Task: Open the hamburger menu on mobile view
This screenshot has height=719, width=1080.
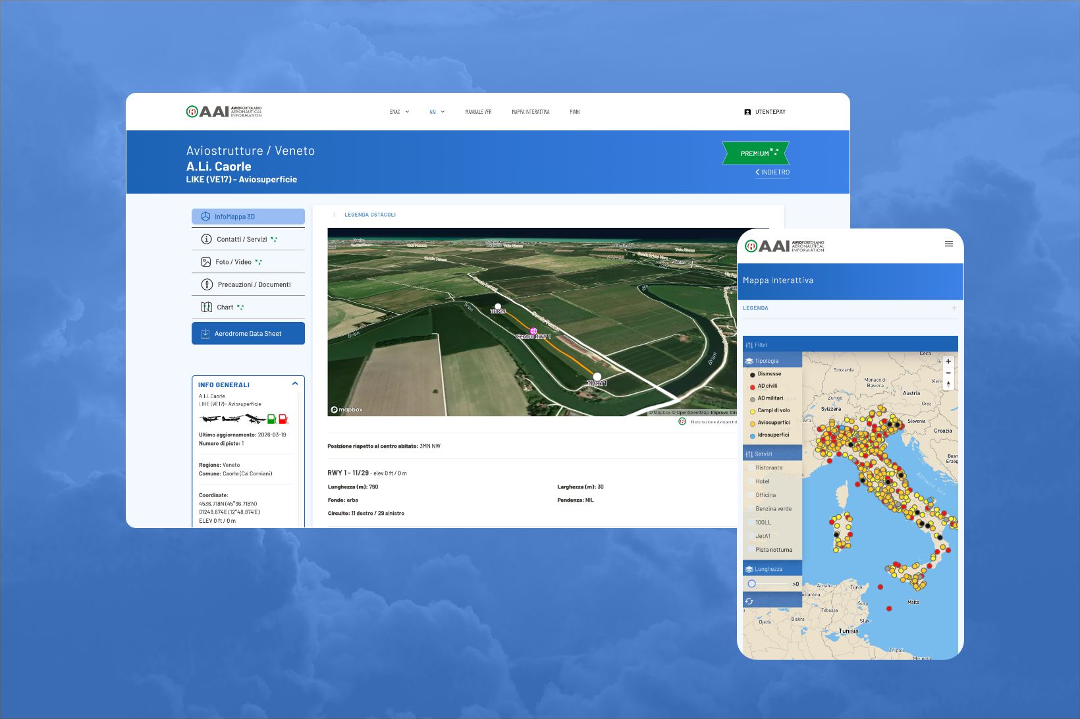Action: point(948,244)
